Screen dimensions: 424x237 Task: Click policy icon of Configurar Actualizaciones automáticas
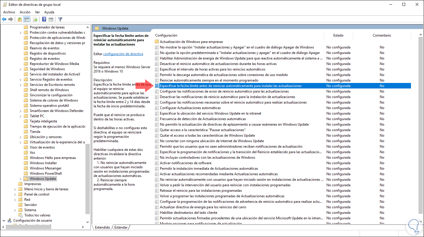tap(157, 108)
